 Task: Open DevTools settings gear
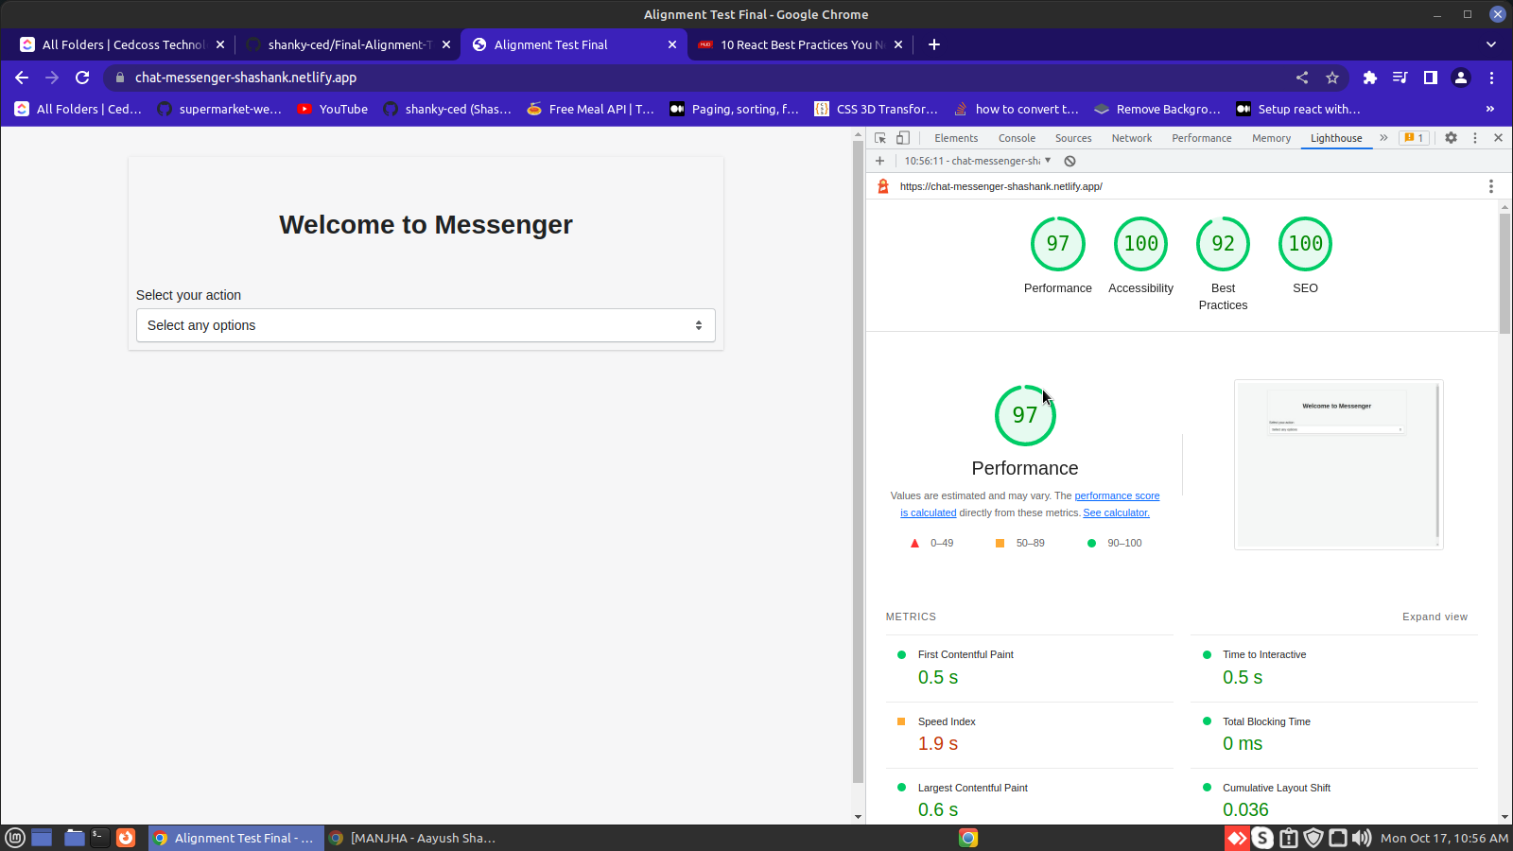(x=1451, y=137)
